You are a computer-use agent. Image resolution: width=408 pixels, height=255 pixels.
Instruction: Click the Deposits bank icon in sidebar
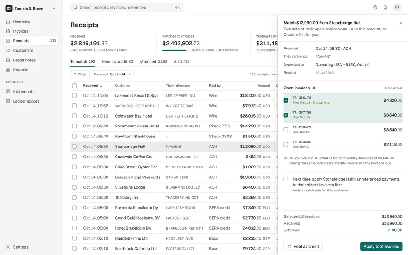(8, 70)
